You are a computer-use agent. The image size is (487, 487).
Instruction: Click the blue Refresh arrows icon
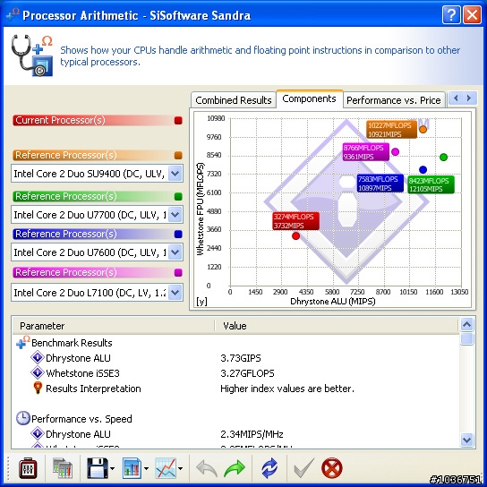click(269, 468)
